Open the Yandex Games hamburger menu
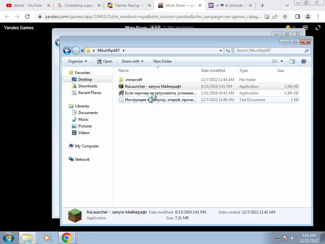This screenshot has width=325, height=244. pos(305,28)
